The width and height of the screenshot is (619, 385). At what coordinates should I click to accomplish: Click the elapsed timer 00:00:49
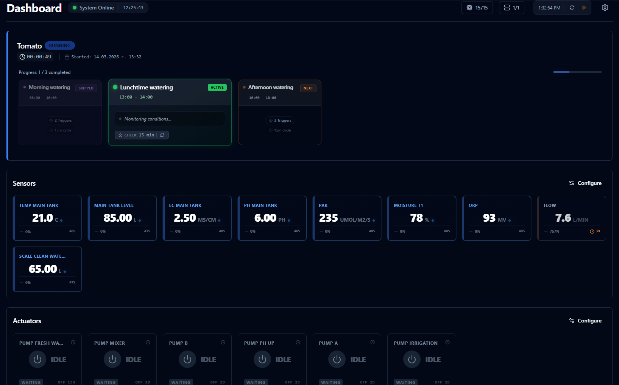tap(36, 57)
